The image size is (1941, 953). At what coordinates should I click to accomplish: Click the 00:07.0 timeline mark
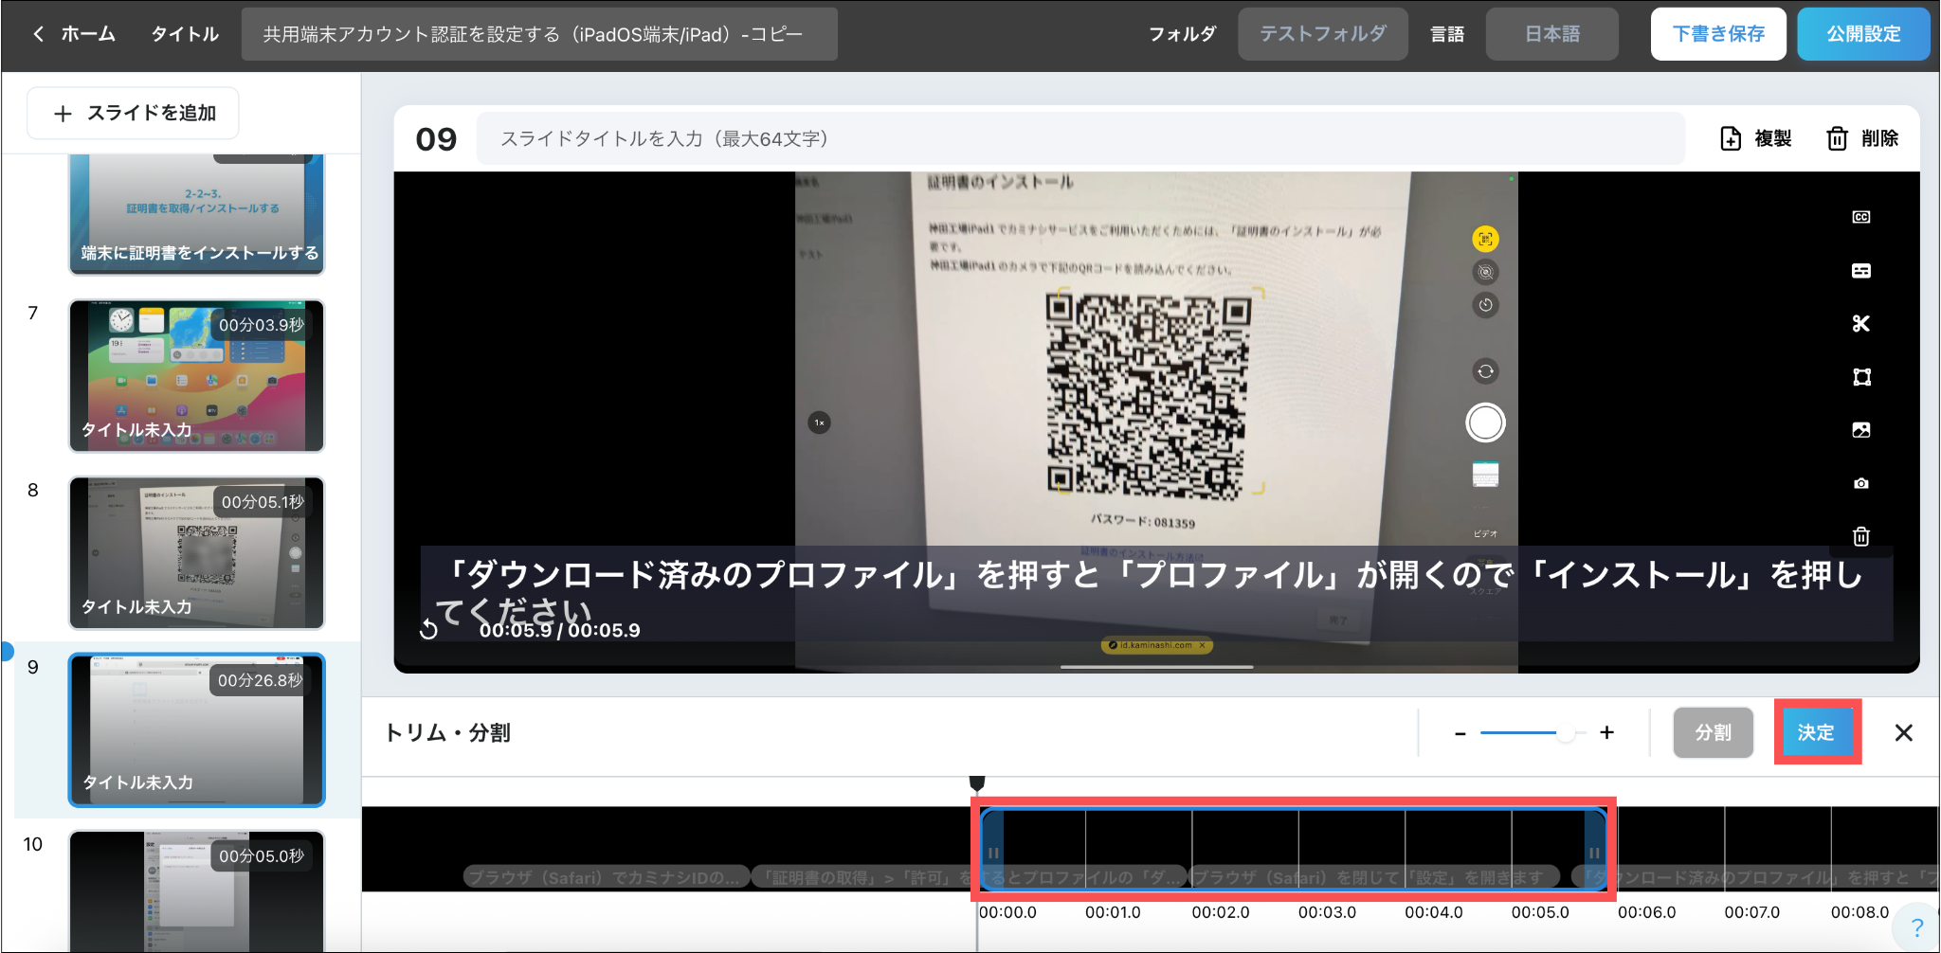1752,912
